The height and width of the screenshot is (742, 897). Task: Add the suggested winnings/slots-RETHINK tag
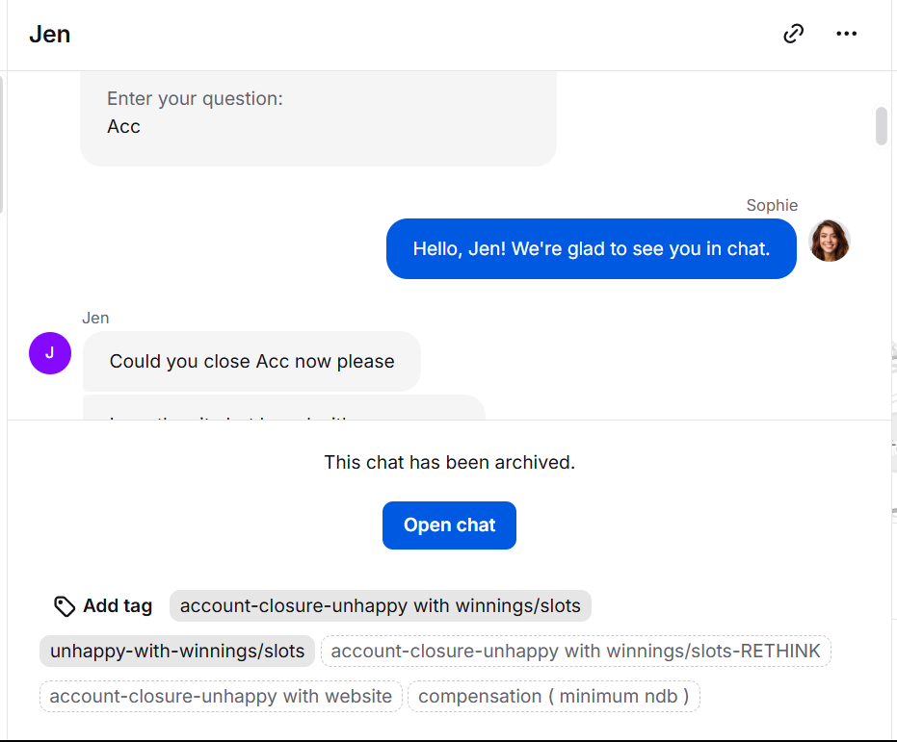pyautogui.click(x=575, y=652)
